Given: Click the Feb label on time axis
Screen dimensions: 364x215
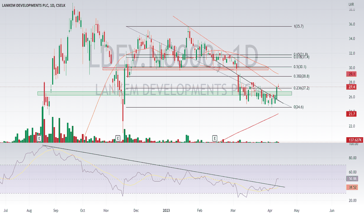Looking at the screenshot, I should click(200, 211).
